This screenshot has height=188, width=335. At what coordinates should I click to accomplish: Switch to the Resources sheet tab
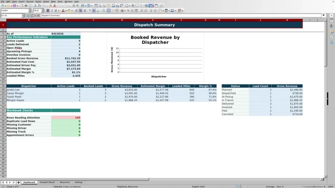tap(65, 182)
